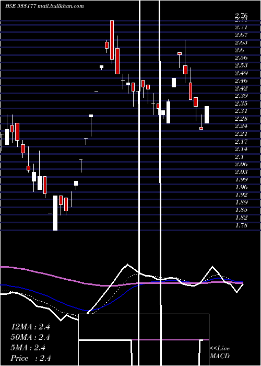
Task: Select the 2.71 price axis label
Action: (x=241, y=28)
